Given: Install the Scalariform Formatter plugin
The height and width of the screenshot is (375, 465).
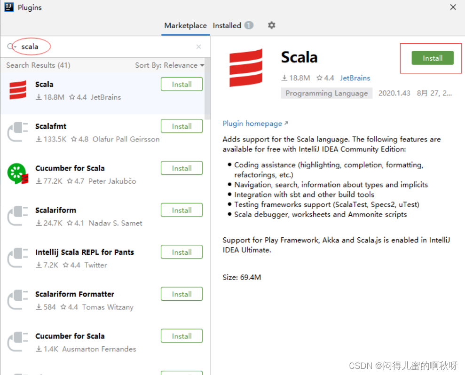Looking at the screenshot, I should [182, 294].
